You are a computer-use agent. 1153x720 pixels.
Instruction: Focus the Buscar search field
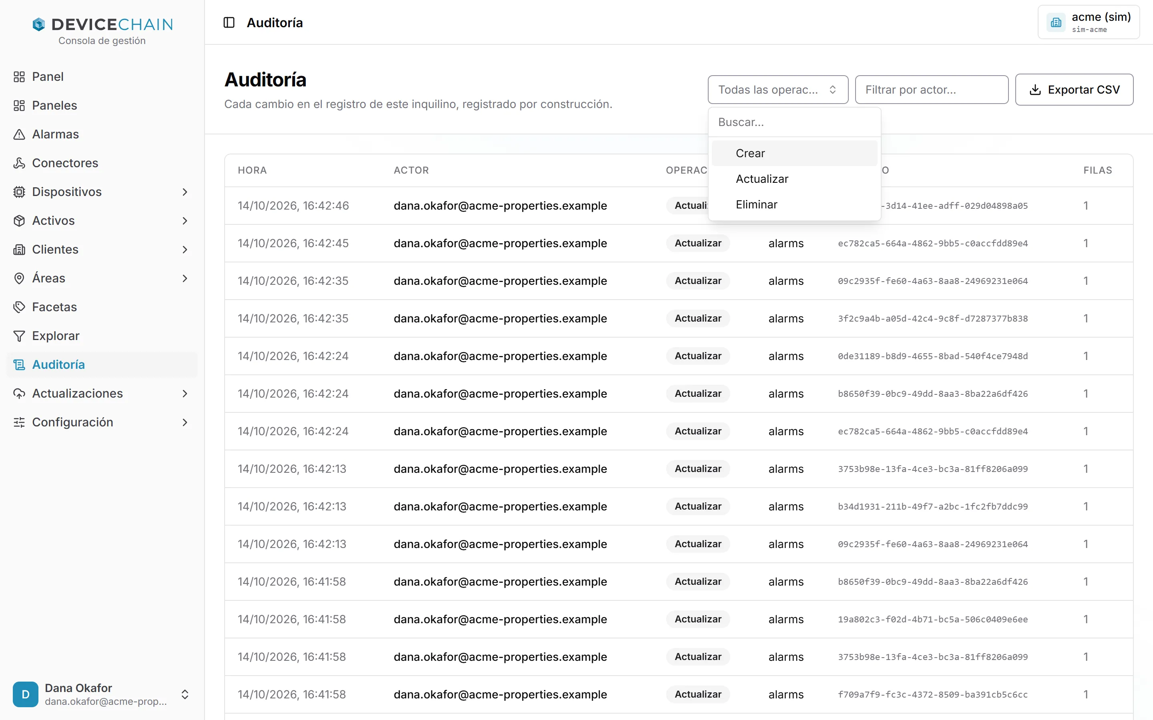(794, 122)
